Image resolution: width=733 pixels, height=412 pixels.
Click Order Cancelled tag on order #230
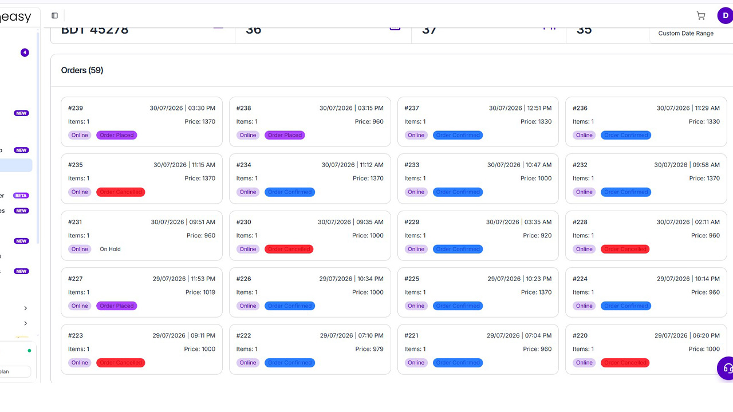pos(289,249)
